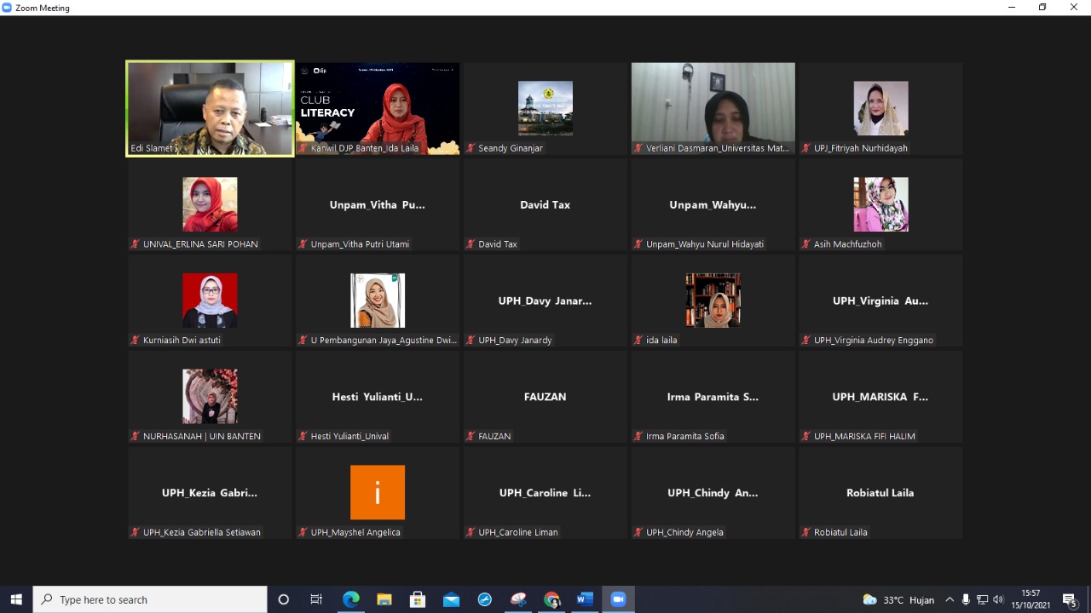
Task: Open the clock and date flyout
Action: pyautogui.click(x=1030, y=599)
